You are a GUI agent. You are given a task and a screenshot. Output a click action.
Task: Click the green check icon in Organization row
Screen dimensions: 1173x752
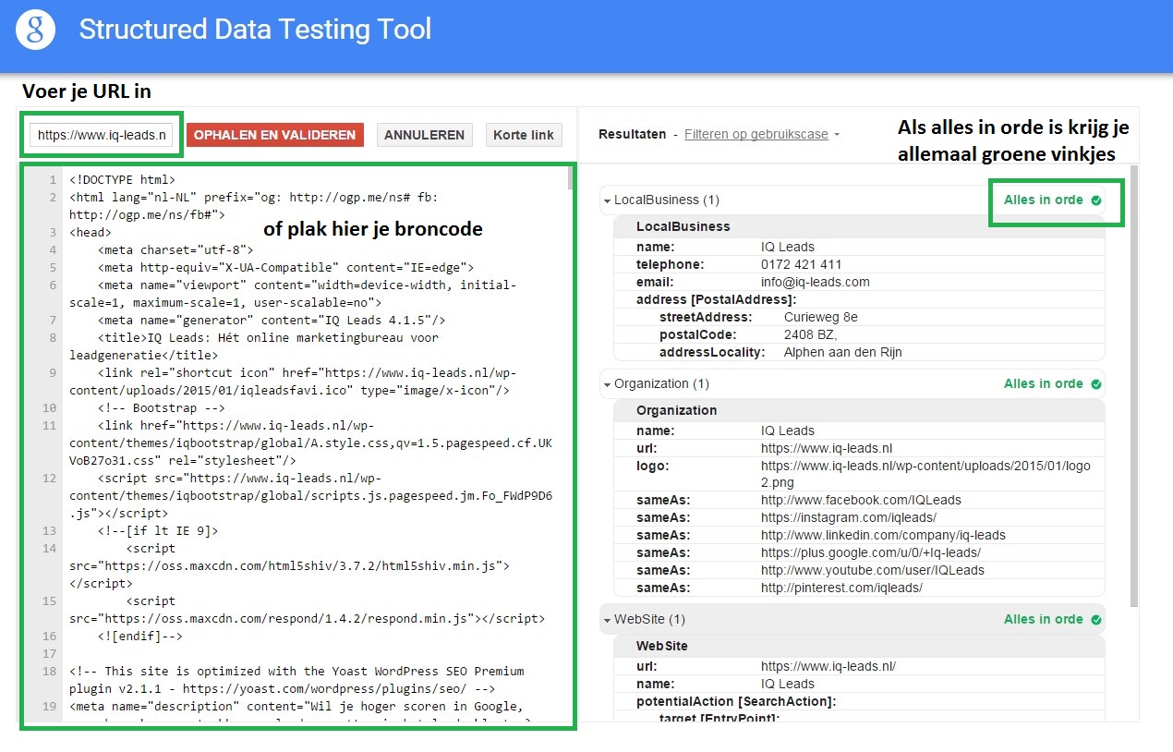1096,383
